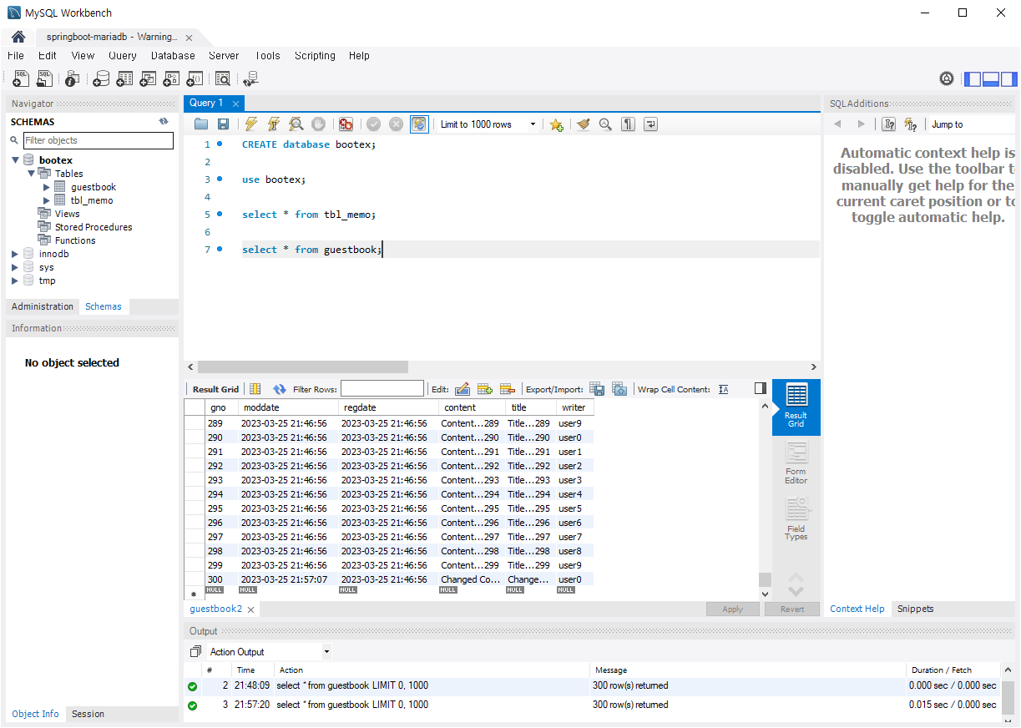Search table data icon
This screenshot has height=728, width=1021.
coord(223,78)
